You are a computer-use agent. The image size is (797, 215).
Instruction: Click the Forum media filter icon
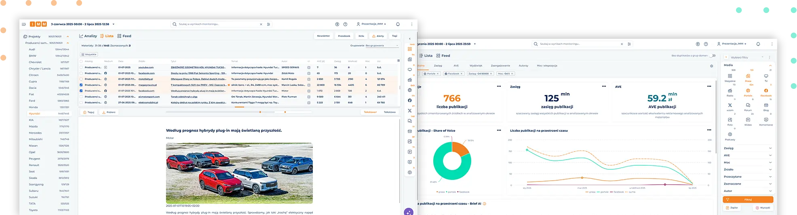pos(748,105)
